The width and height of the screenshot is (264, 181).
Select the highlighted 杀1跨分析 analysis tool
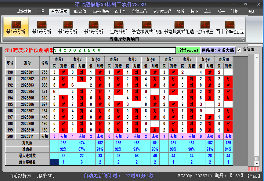coord(16,27)
